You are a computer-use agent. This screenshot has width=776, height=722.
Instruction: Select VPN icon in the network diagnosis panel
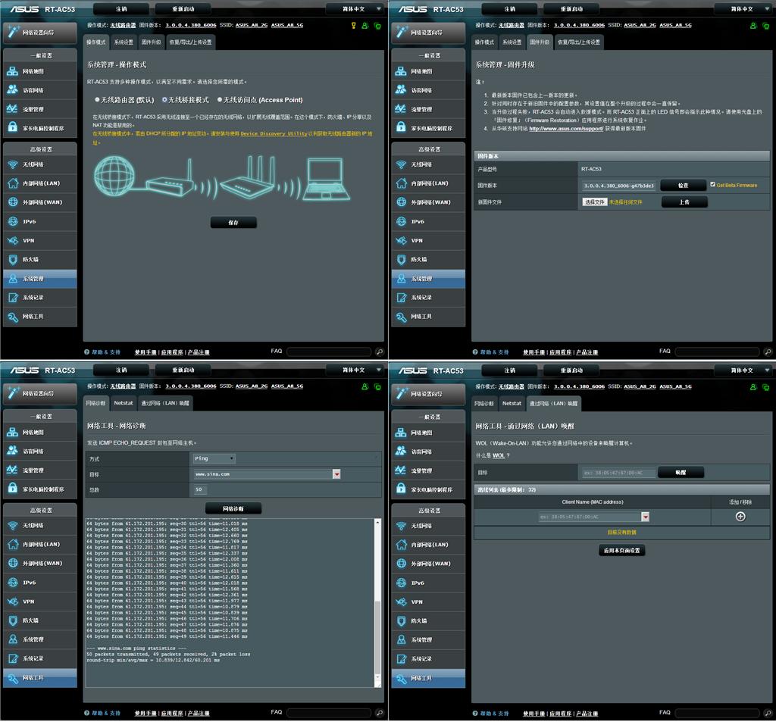pyautogui.click(x=12, y=602)
